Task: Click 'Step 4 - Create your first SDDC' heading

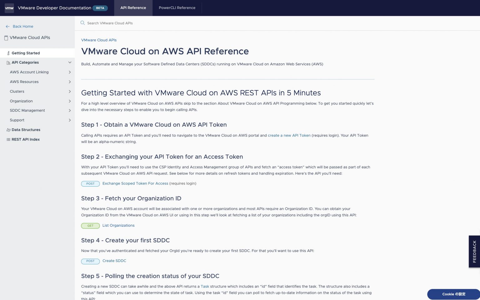Action: click(x=125, y=240)
